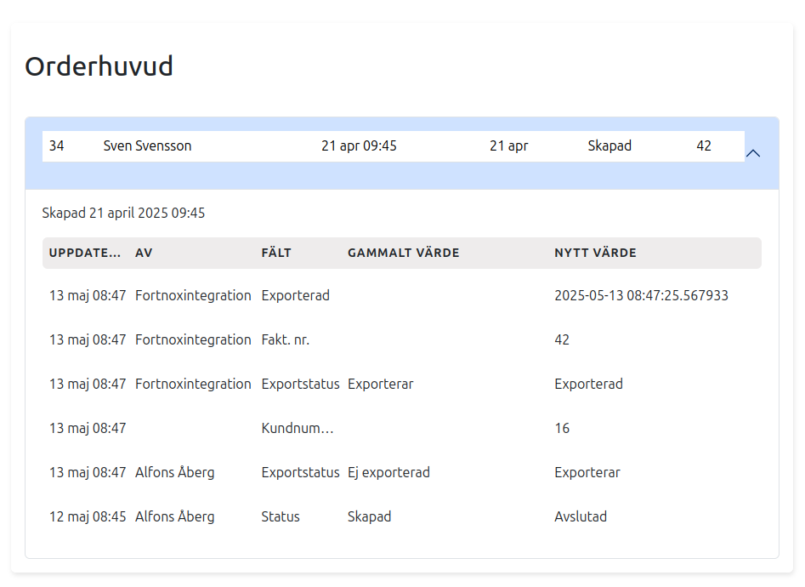This screenshot has height=587, width=805.
Task: Click the new value 16 cell
Action: pos(562,428)
